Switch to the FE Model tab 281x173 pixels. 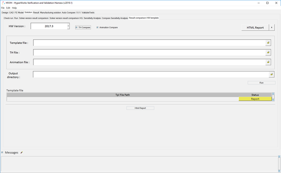(19, 12)
